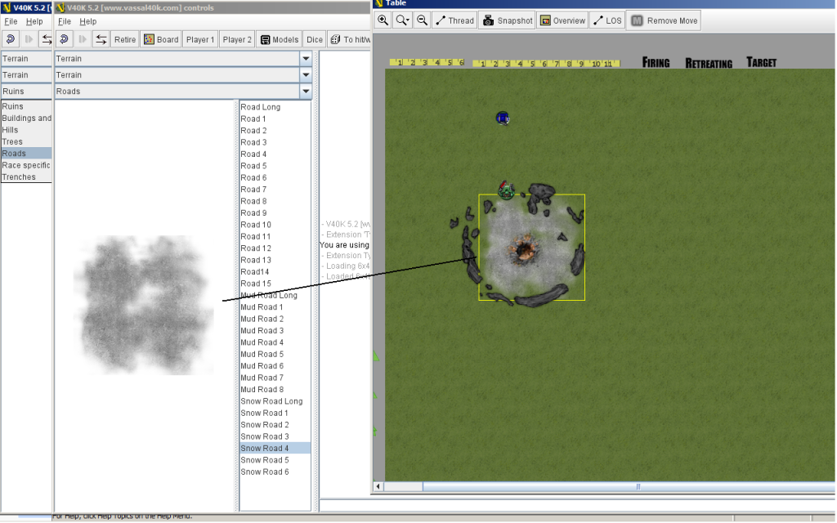Click the Remove Move button
This screenshot has width=837, height=523.
[x=664, y=20]
